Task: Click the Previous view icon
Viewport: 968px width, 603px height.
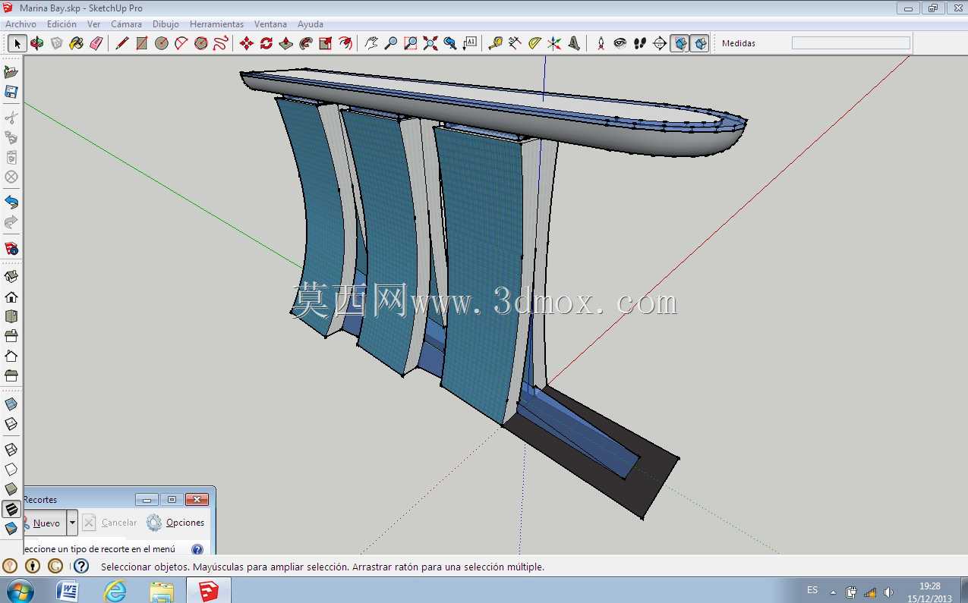Action: point(449,43)
